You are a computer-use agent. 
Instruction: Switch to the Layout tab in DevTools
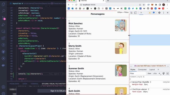tap(152, 69)
